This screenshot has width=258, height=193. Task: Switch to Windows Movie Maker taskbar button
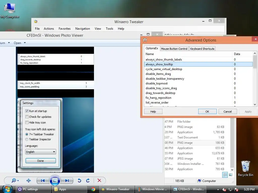(152, 189)
